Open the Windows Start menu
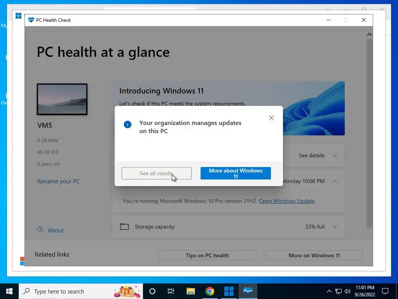Viewport: 398px width, 299px height. 9,291
